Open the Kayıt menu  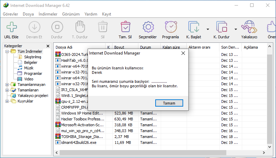(x=107, y=14)
